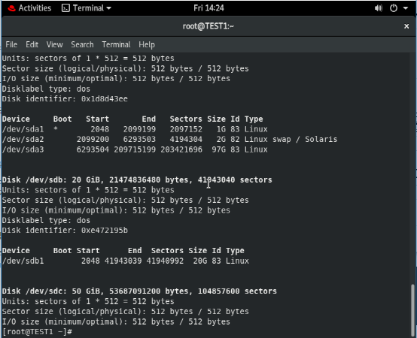Expand the Terminal app menu arrow
This screenshot has height=338, width=417.
coord(109,8)
